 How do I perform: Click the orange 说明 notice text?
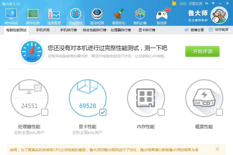tap(104, 150)
